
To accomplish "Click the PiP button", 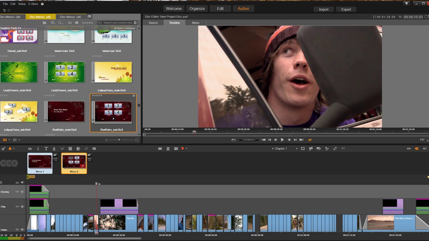I will tap(422, 140).
